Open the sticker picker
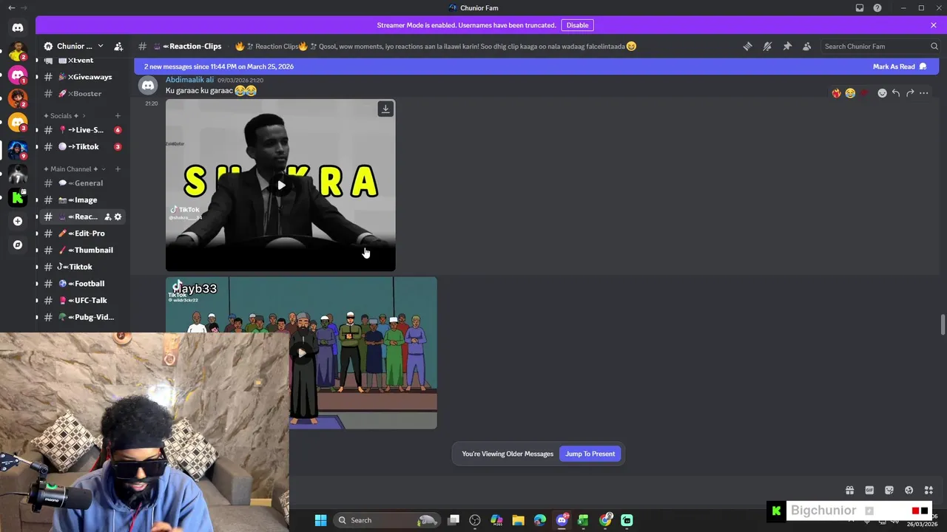 click(889, 490)
